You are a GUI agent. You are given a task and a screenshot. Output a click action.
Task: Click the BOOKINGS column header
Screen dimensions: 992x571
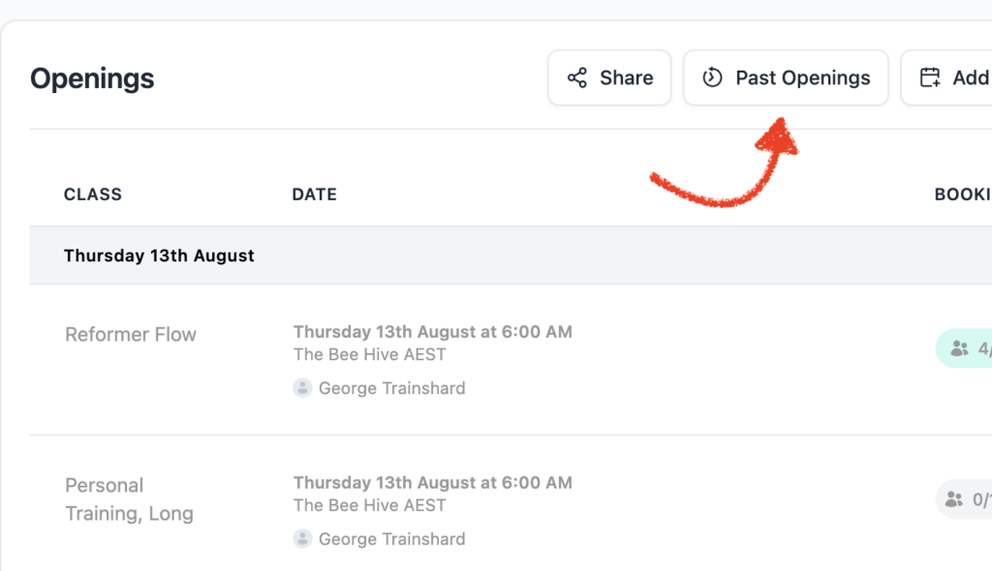tap(963, 195)
